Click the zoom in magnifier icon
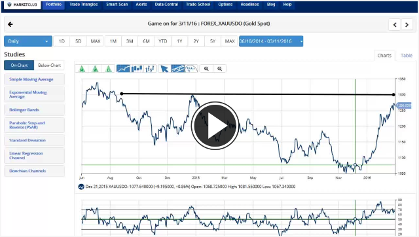The image size is (419, 237). pos(206,69)
